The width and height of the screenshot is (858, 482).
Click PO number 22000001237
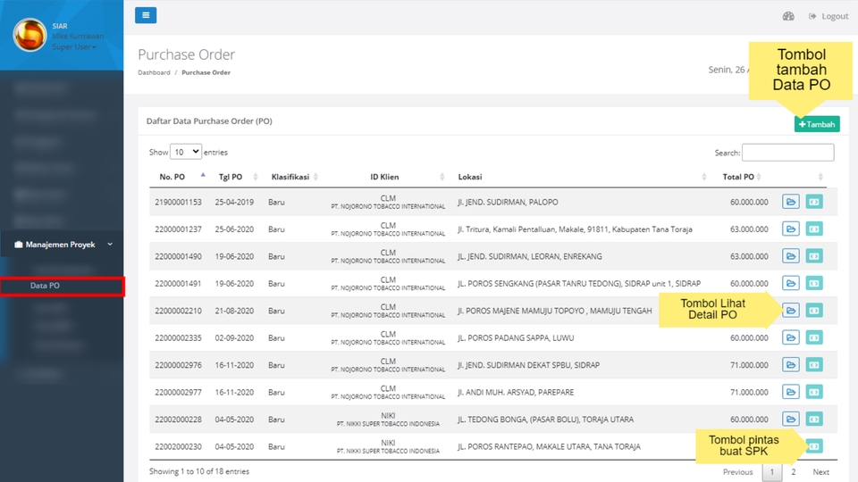coord(178,229)
